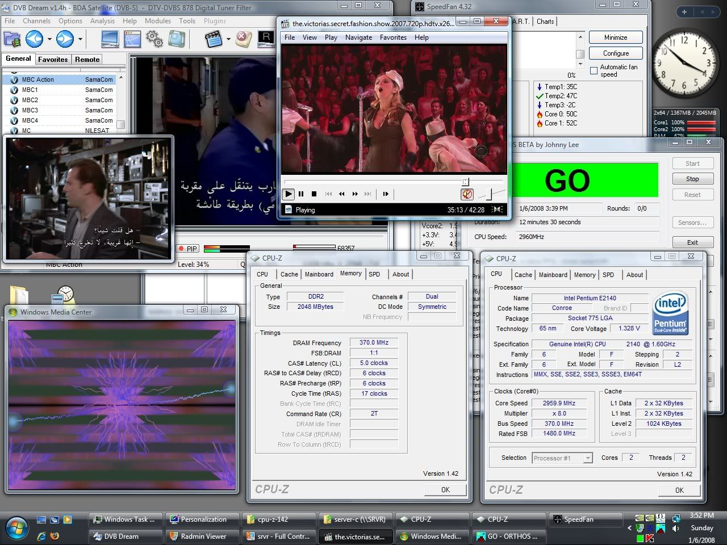Toggle the PIP button in DVB Dream
Screen dimensions: 727x545
tap(187, 249)
